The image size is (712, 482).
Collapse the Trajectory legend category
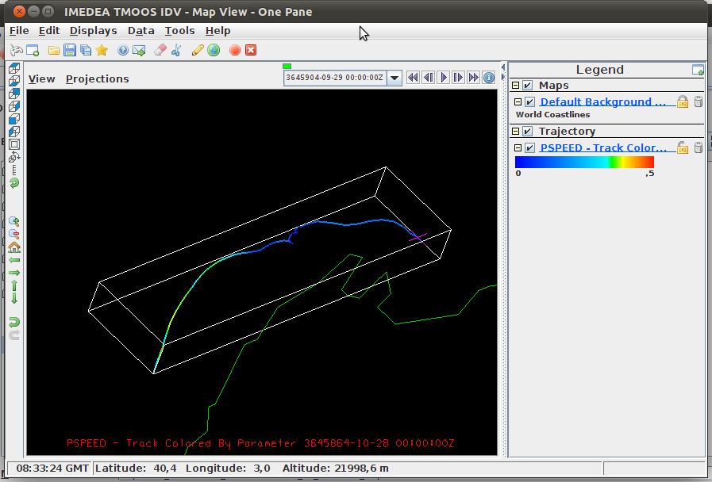pos(516,132)
